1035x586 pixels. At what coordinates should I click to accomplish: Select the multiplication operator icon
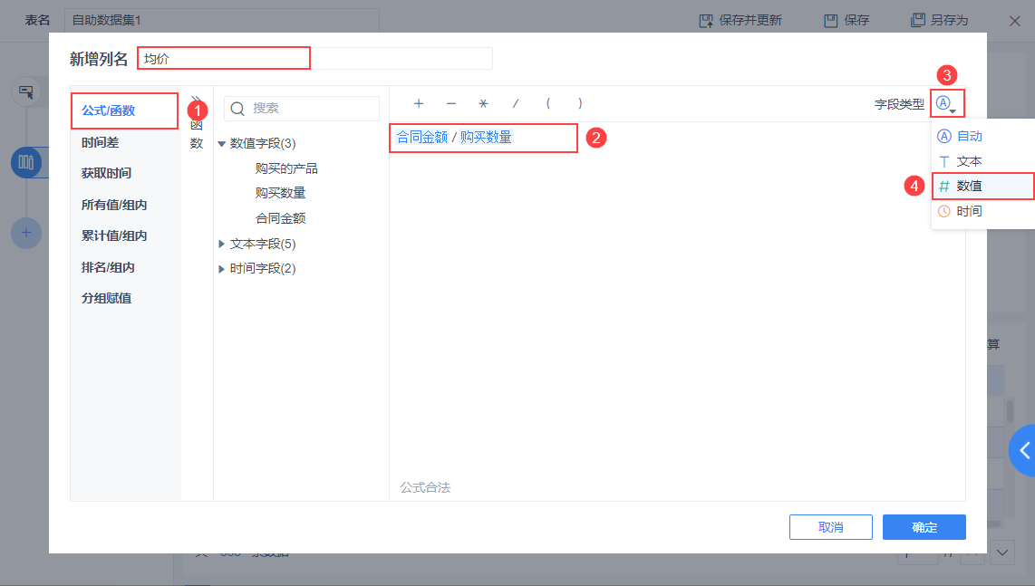pyautogui.click(x=483, y=104)
